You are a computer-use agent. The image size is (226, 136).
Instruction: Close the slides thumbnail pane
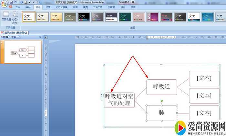coord(40,37)
